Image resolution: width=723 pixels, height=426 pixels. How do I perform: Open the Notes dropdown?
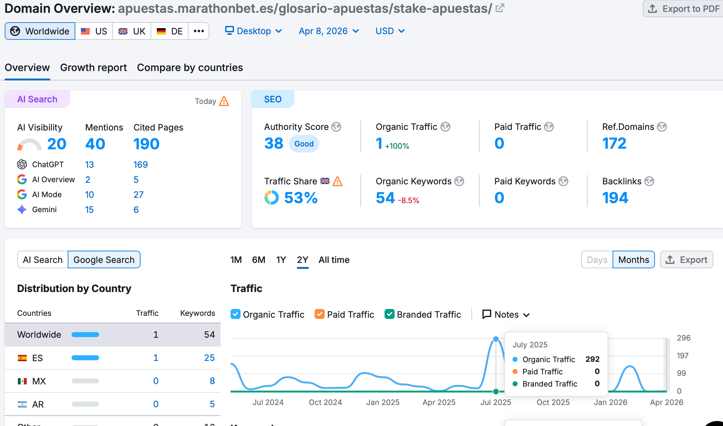(x=506, y=314)
